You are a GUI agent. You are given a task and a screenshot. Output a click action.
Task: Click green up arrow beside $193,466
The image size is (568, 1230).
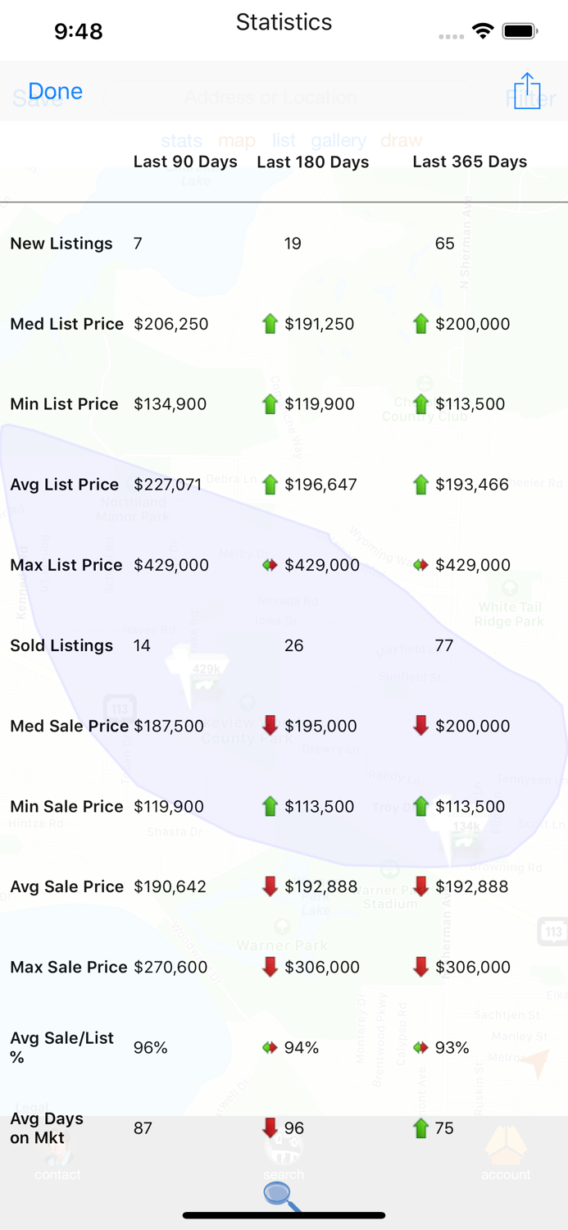(420, 485)
